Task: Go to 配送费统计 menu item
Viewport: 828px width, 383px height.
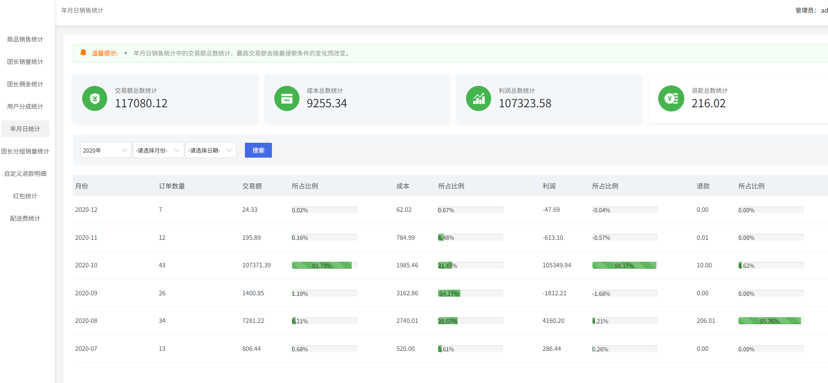Action: [x=25, y=218]
